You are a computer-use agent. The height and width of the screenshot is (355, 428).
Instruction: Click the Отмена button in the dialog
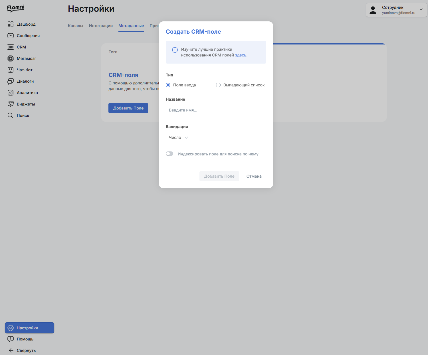254,176
